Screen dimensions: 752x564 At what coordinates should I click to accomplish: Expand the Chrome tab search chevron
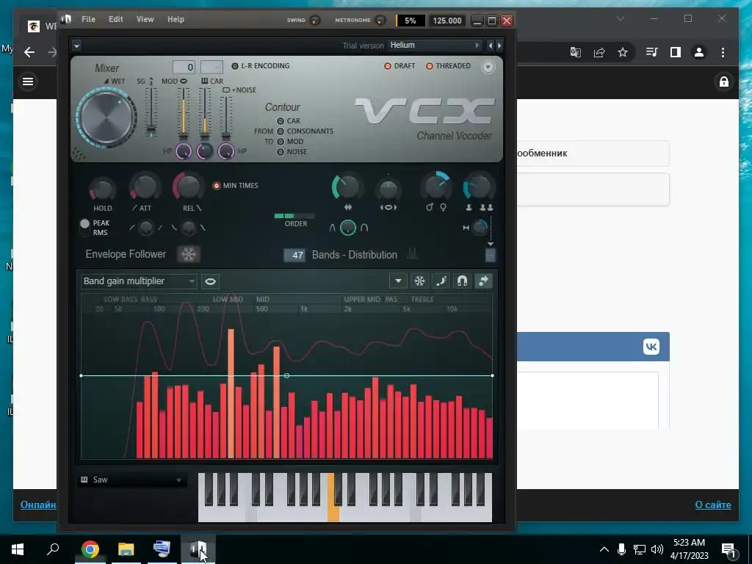(620, 18)
